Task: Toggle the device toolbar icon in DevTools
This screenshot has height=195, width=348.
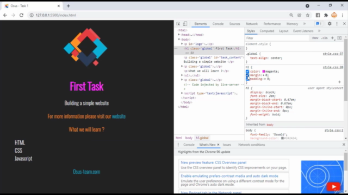Action: coord(185,24)
